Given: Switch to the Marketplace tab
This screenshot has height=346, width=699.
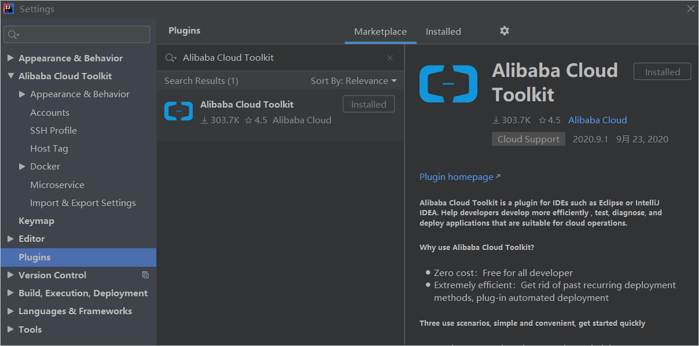Looking at the screenshot, I should 380,31.
